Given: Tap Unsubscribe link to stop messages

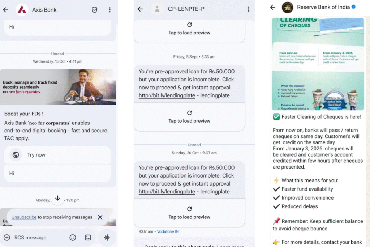Looking at the screenshot, I should click(24, 217).
